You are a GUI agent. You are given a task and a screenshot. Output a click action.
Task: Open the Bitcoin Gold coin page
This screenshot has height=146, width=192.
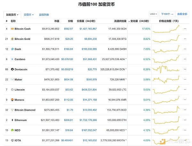point(22,39)
